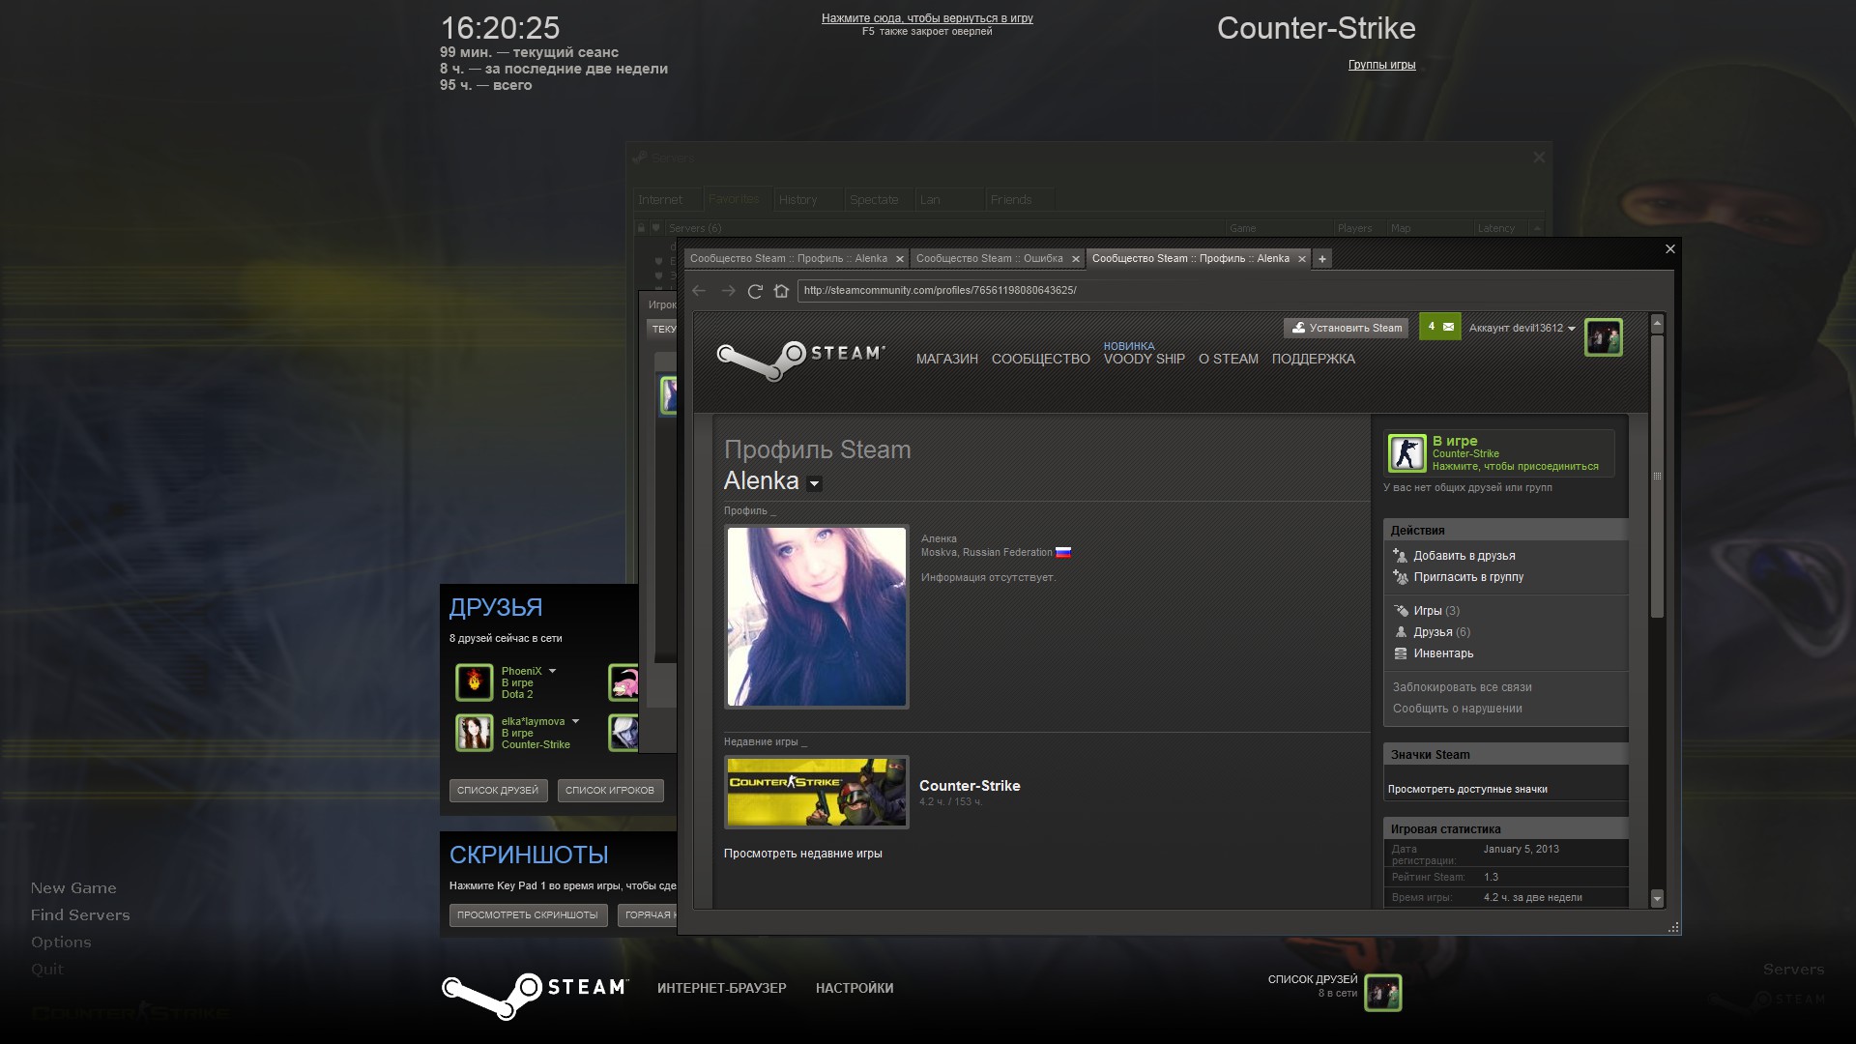Open a new browser tab with plus
The height and width of the screenshot is (1044, 1856).
[x=1322, y=259]
